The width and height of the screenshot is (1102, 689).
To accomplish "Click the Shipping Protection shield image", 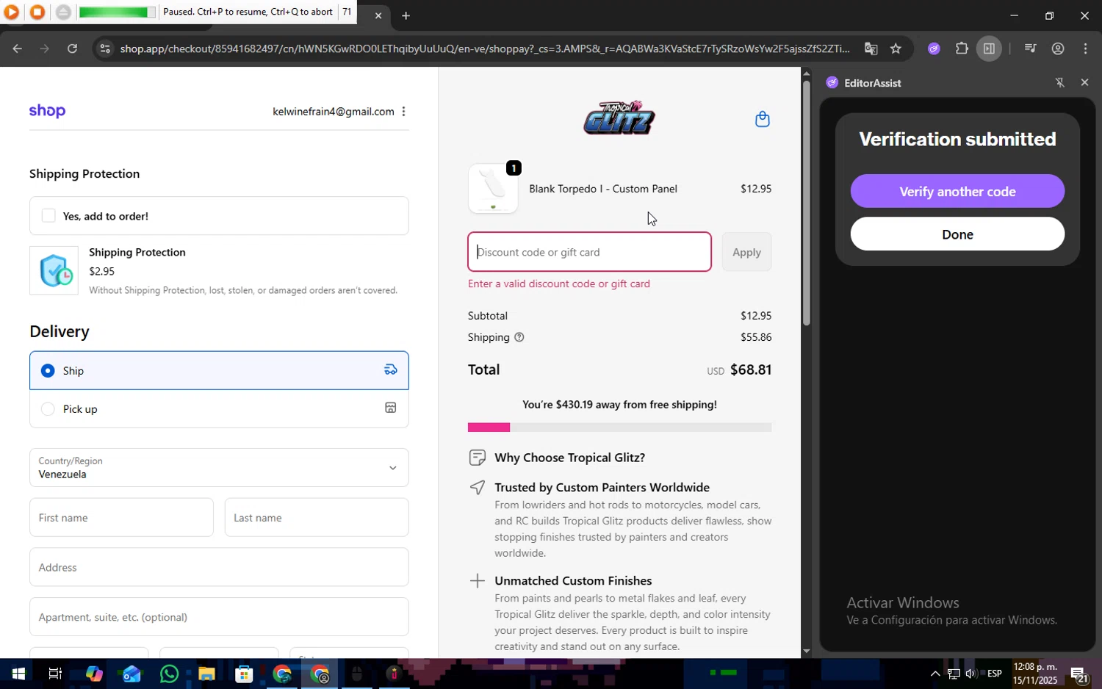I will [54, 270].
